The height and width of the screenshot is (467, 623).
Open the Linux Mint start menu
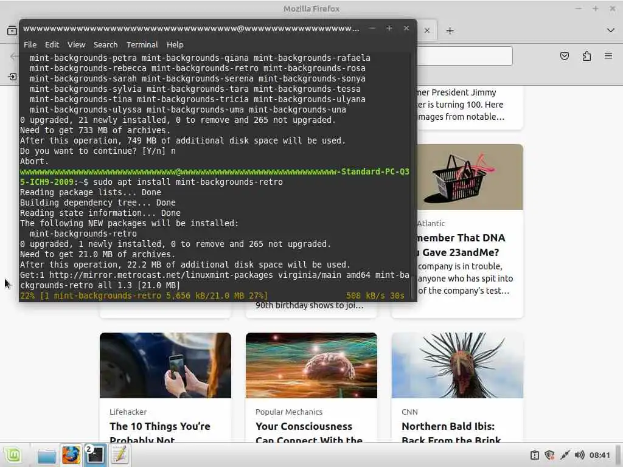pos(13,455)
